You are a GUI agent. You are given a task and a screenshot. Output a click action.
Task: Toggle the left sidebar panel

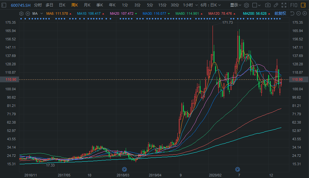[x=4, y=5]
